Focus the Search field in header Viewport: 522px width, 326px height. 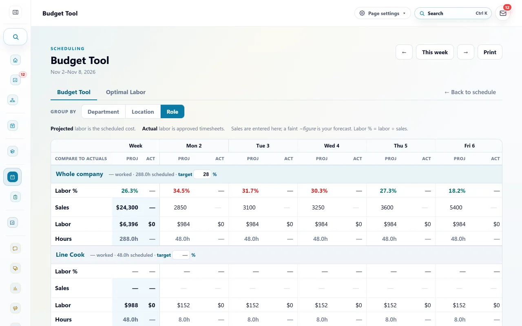pyautogui.click(x=453, y=13)
